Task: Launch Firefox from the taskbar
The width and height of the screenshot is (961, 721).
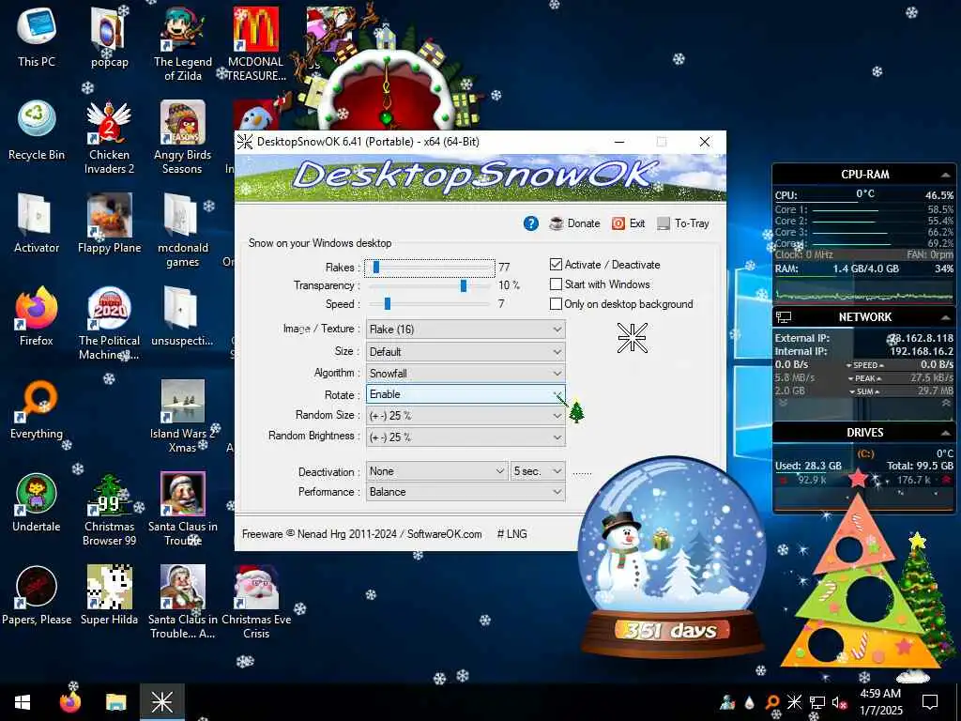Action: click(x=69, y=702)
